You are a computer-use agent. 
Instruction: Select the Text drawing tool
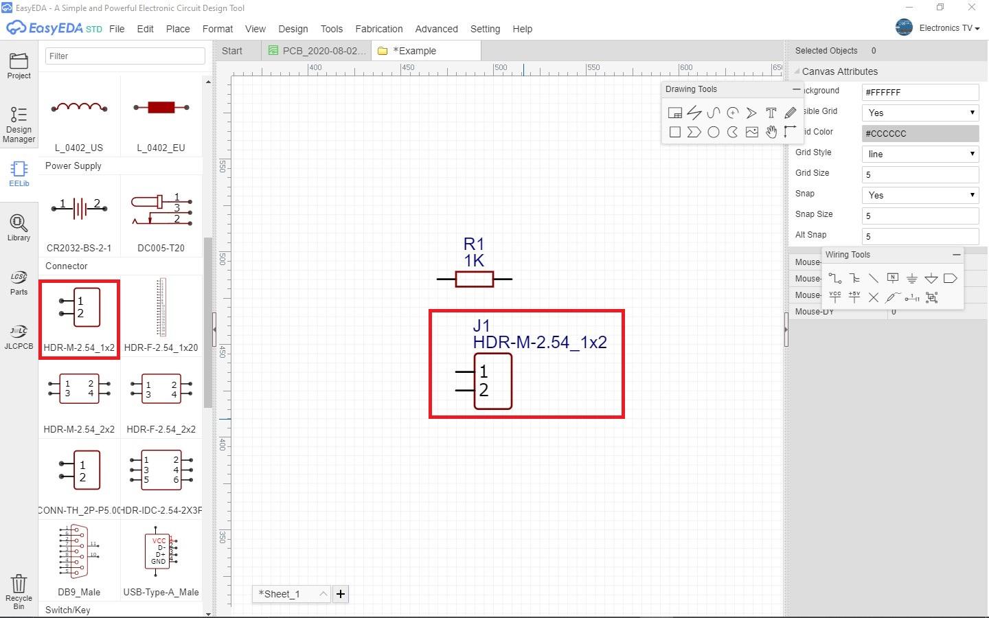click(771, 113)
